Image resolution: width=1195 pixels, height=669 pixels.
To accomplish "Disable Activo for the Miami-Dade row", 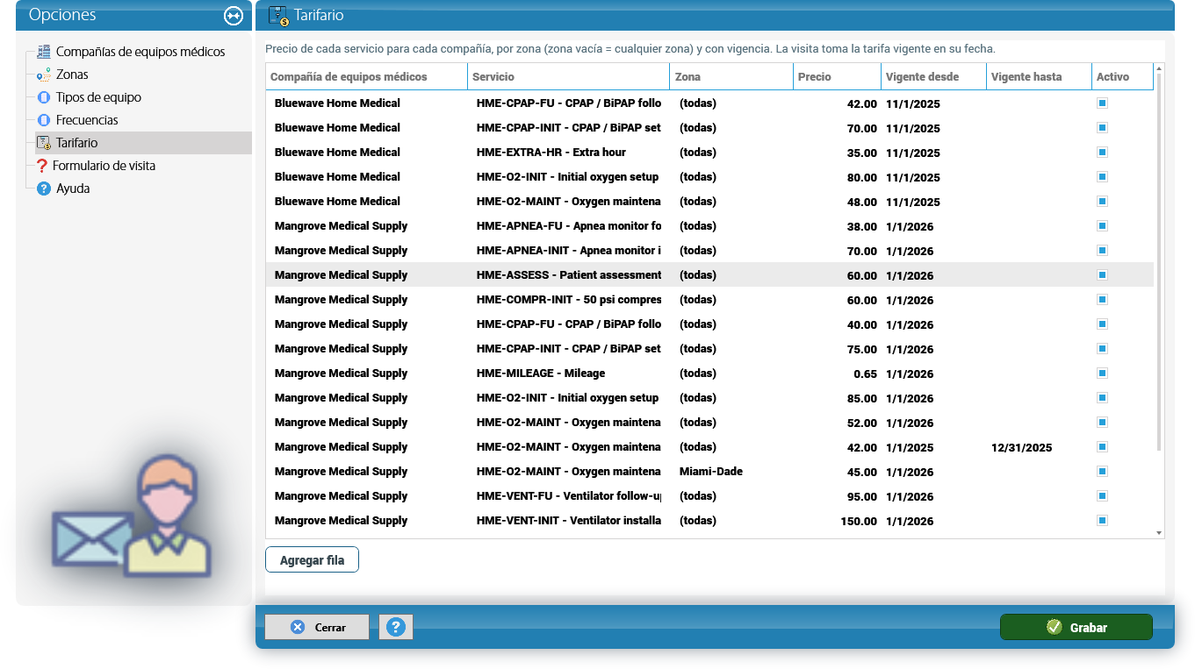I will click(x=1102, y=472).
